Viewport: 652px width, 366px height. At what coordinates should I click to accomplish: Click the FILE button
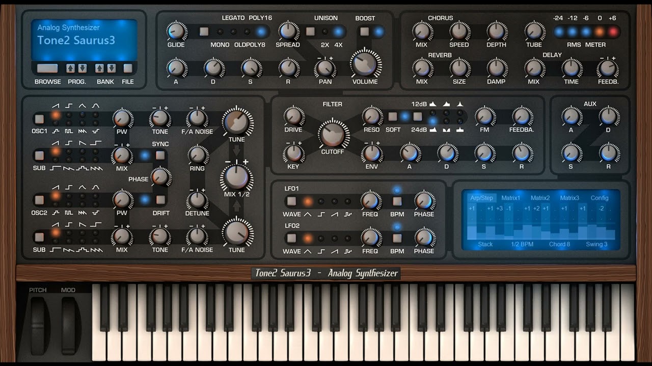[x=128, y=68]
